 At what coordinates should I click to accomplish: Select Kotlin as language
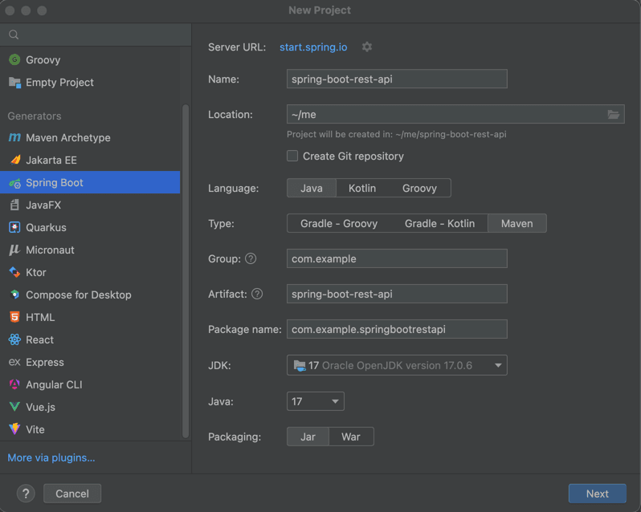[361, 189]
